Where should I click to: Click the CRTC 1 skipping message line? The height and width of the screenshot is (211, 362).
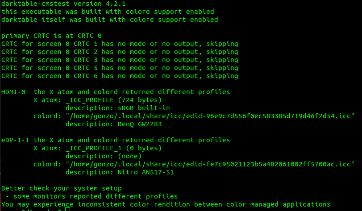120,44
